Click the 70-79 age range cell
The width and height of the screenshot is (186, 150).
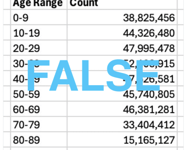click(39, 124)
